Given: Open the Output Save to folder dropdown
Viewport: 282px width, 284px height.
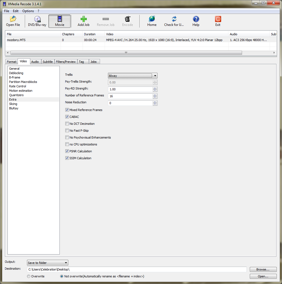Looking at the screenshot, I should coord(47,263).
